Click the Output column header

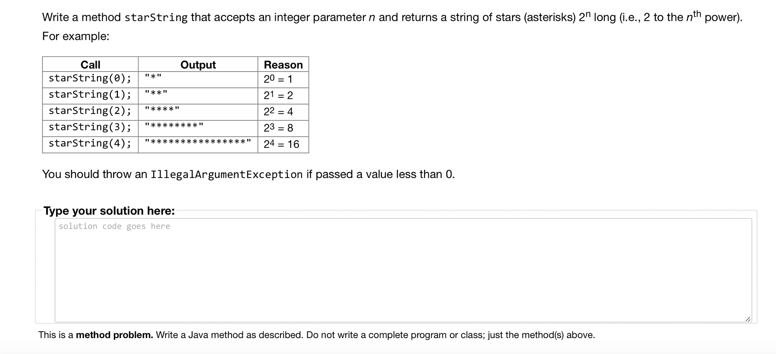click(198, 64)
